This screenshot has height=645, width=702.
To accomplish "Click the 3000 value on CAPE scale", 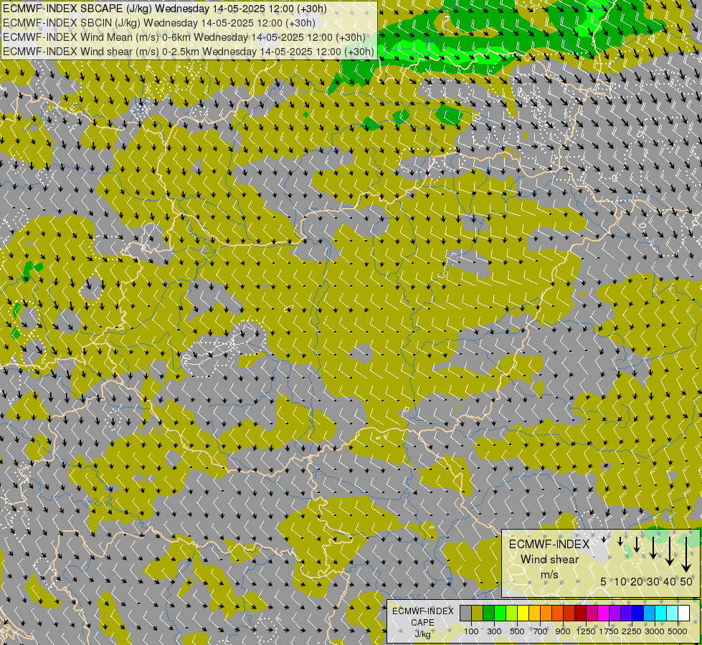I will tap(655, 631).
